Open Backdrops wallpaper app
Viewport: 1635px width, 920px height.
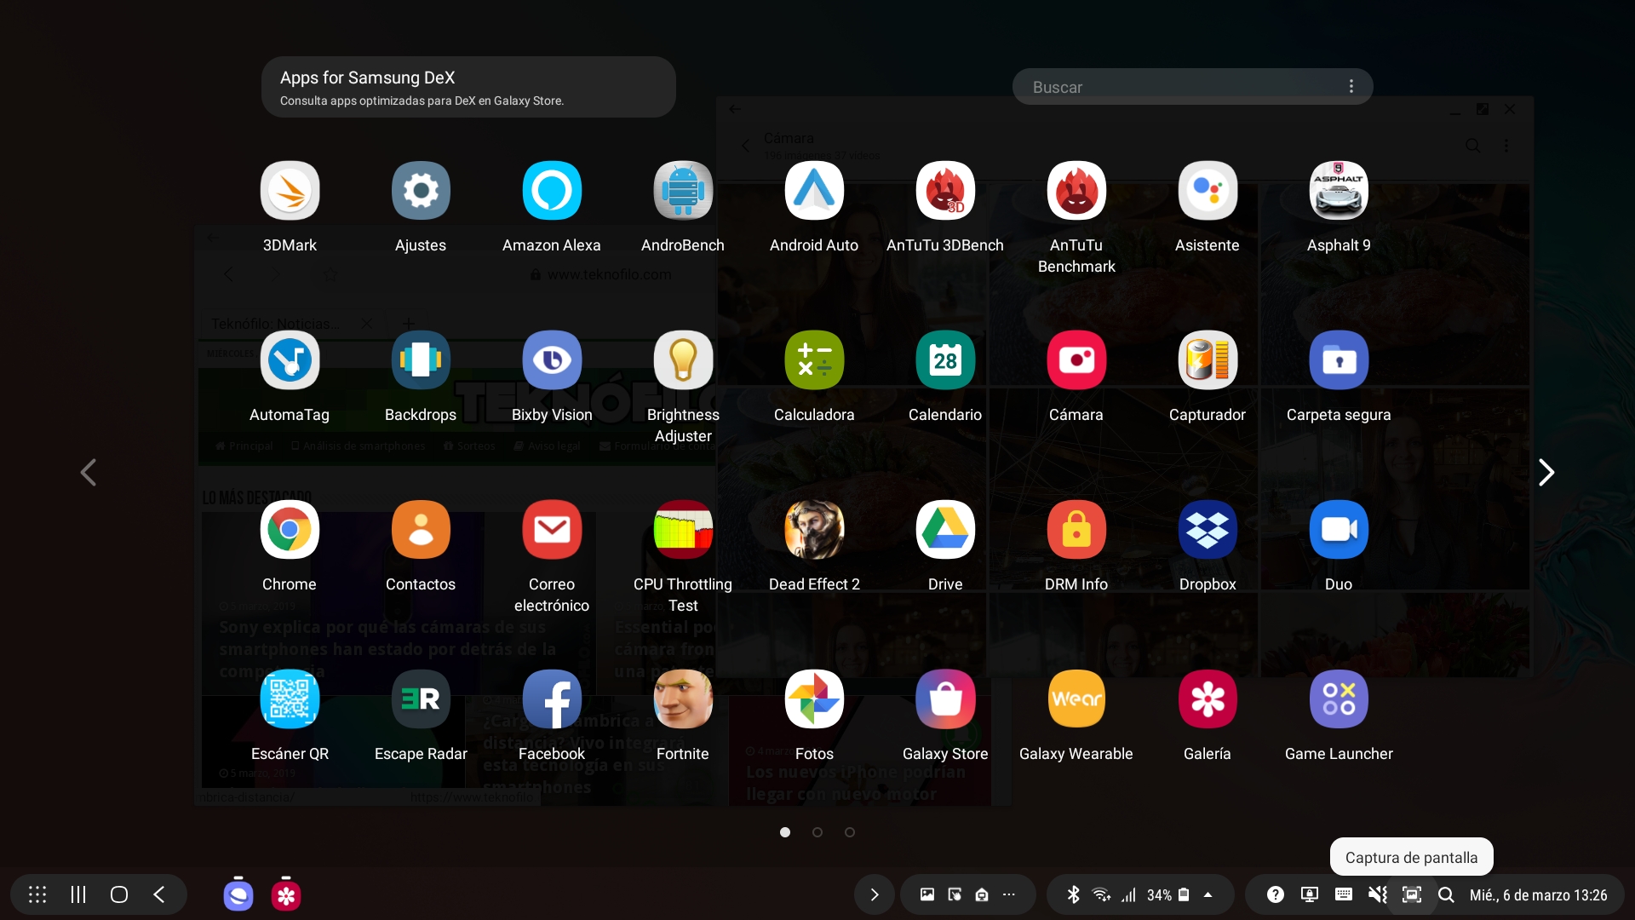[x=421, y=360]
